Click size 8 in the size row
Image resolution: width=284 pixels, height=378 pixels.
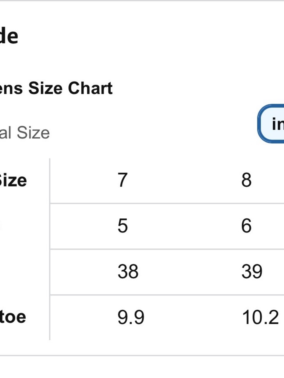246,180
